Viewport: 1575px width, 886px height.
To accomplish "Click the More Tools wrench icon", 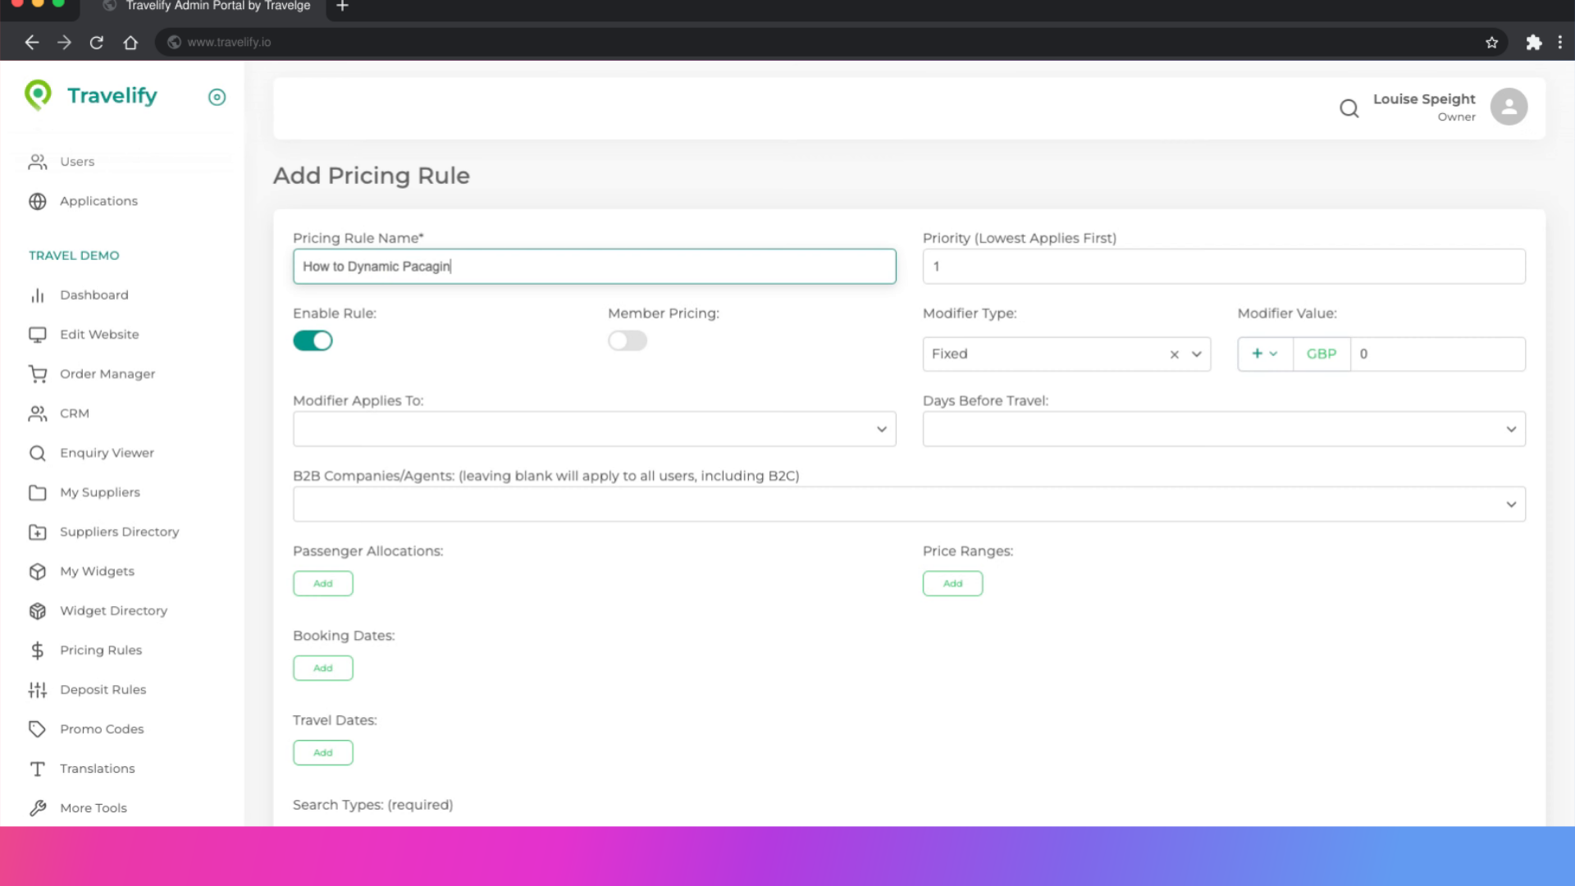I will pos(38,808).
